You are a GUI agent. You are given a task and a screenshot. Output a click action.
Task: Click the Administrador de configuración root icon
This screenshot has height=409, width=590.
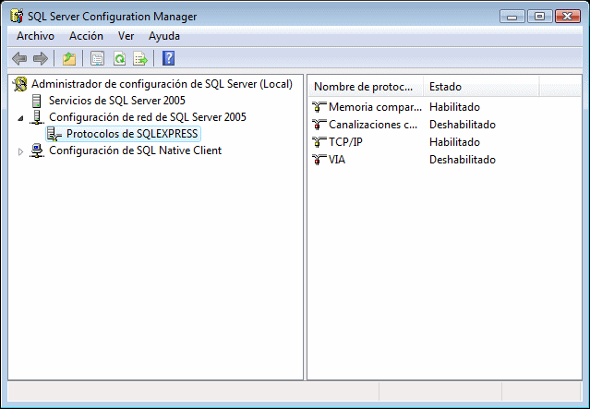(19, 84)
